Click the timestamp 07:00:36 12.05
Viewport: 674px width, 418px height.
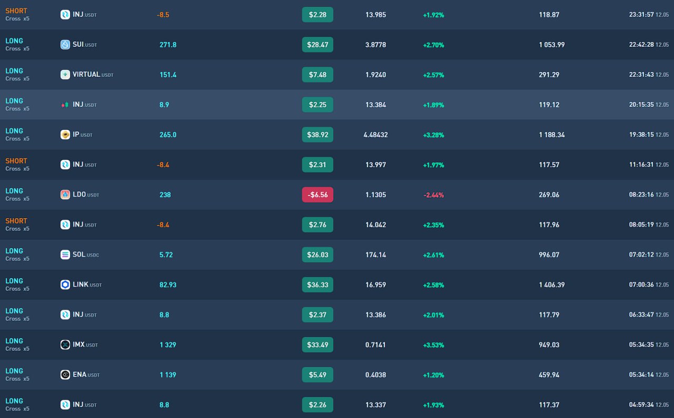click(649, 284)
